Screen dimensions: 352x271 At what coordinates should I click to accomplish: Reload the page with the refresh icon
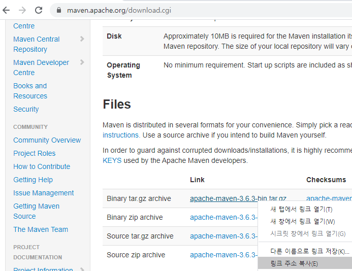point(39,10)
